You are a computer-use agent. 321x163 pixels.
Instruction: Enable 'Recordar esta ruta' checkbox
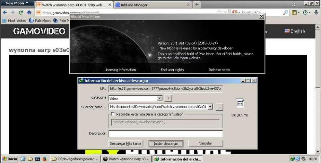pos(113,114)
